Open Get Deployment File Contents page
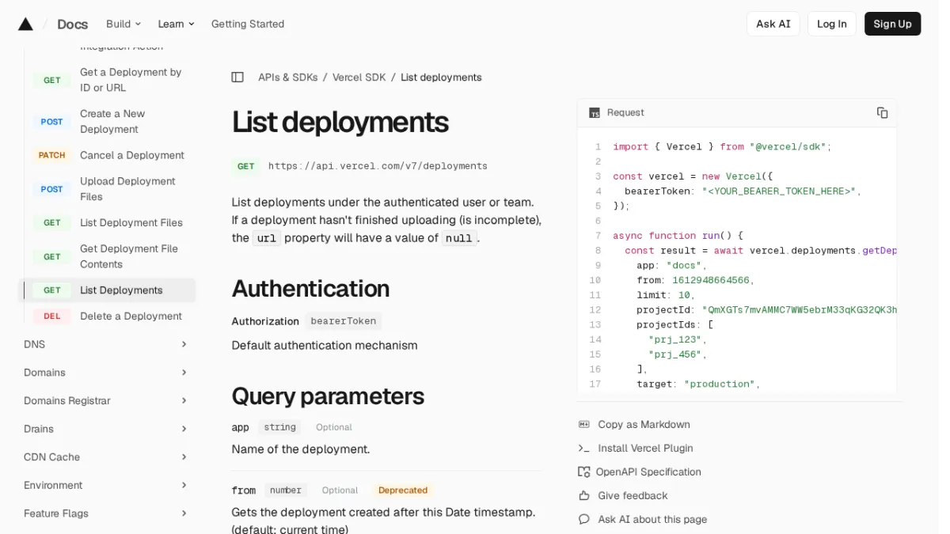Viewport: 950px width, 534px height. pyautogui.click(x=129, y=256)
